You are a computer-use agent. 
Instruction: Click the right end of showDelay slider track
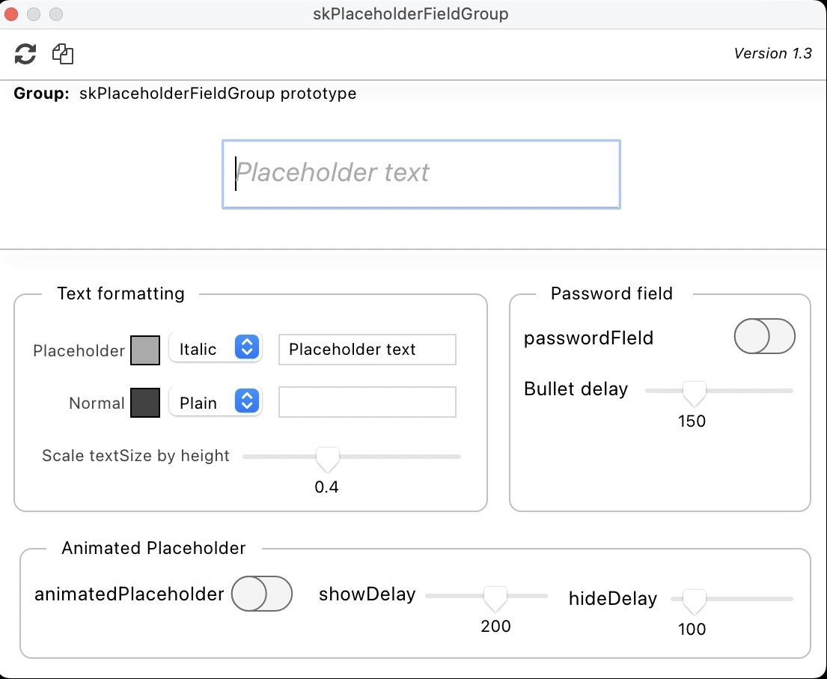pos(544,596)
